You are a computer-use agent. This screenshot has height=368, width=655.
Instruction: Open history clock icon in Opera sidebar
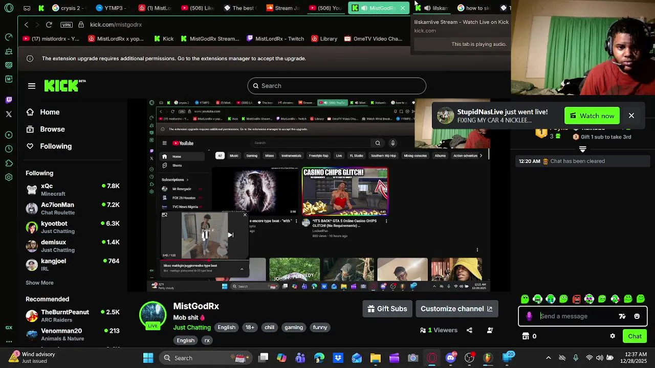point(9,149)
